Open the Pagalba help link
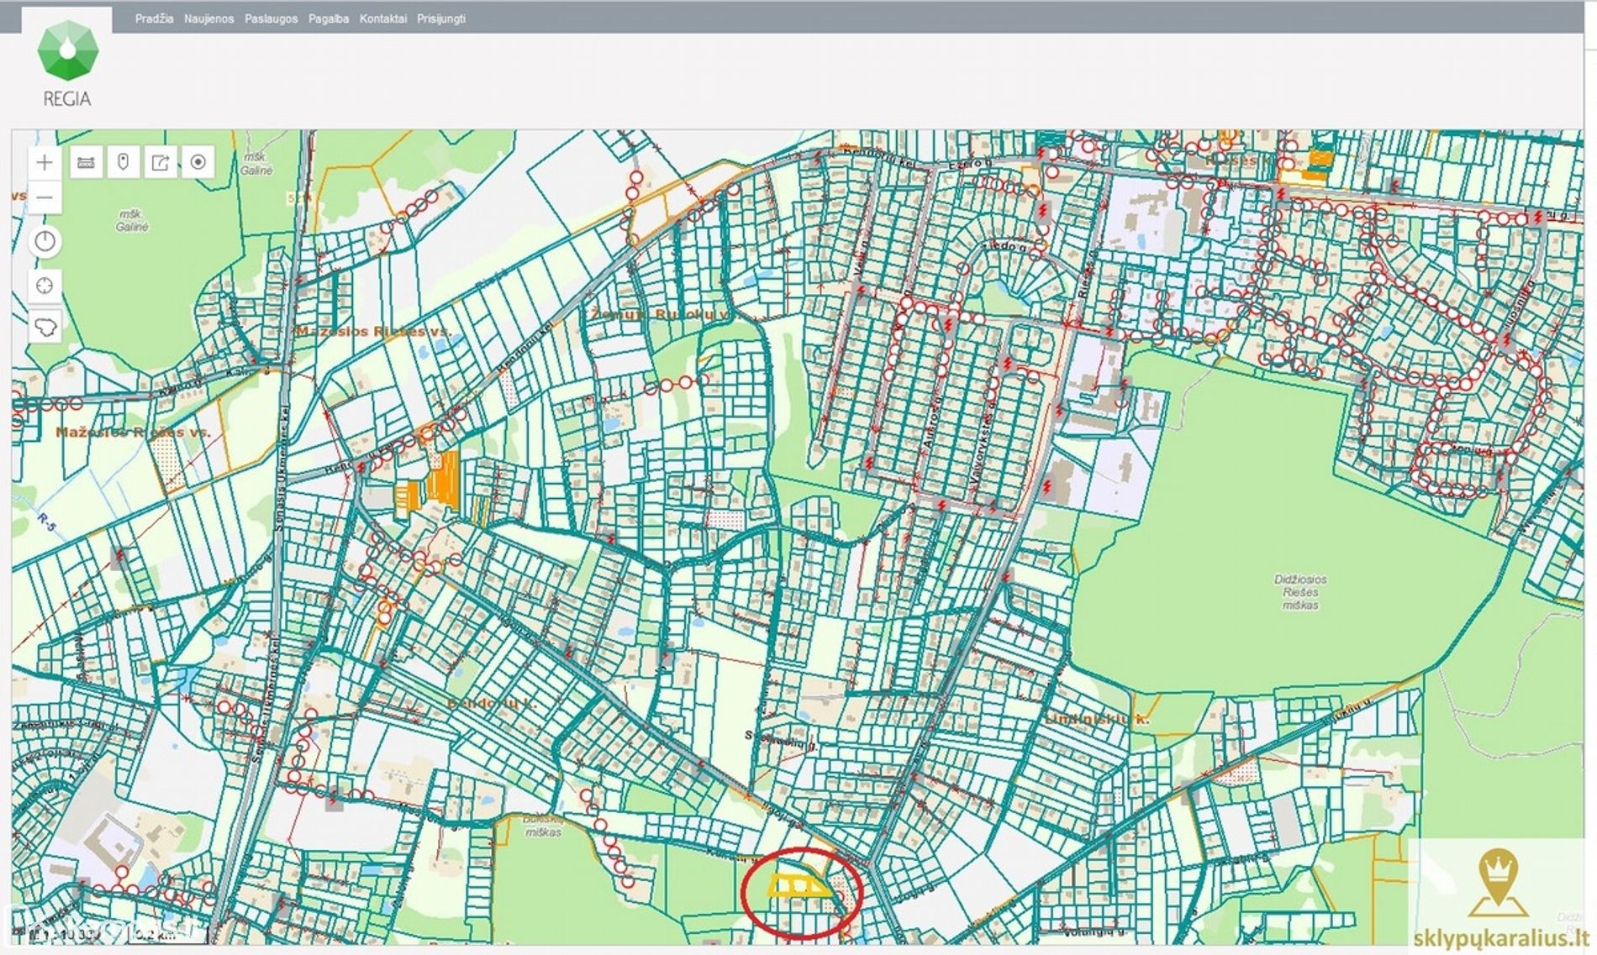This screenshot has width=1597, height=955. [329, 18]
